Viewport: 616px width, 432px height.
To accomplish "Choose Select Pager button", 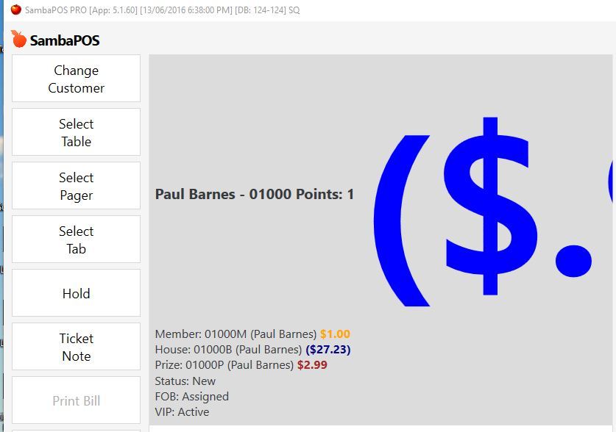I will [x=77, y=186].
